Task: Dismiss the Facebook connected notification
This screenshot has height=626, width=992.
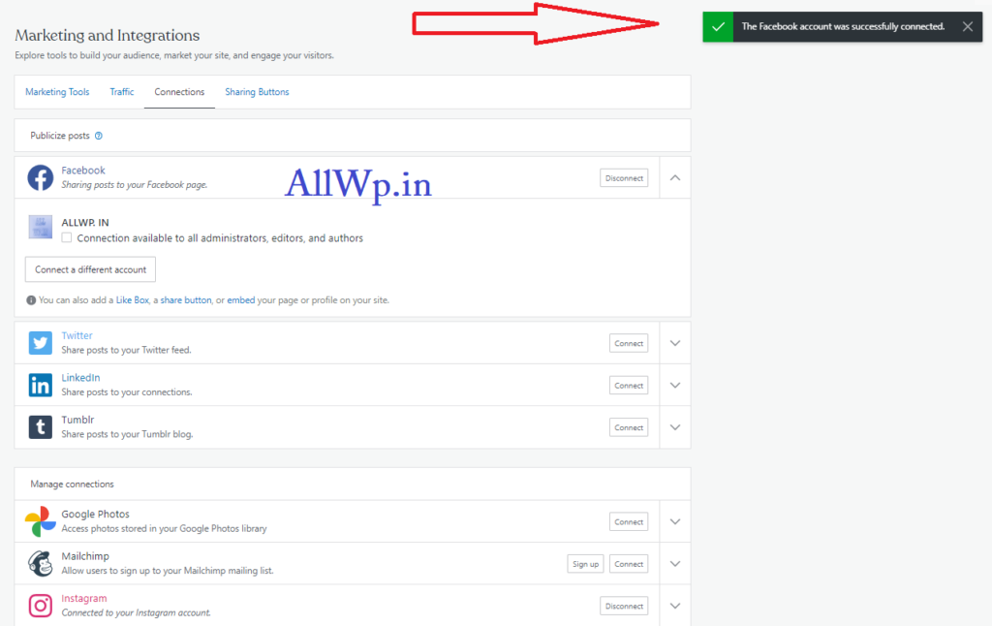Action: [968, 26]
